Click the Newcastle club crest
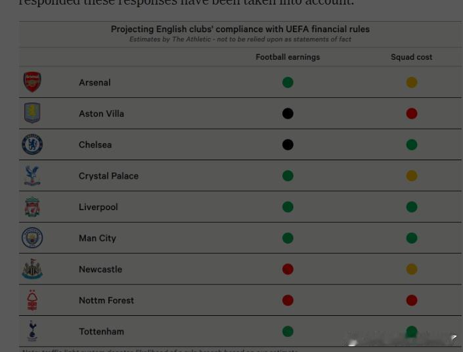The height and width of the screenshot is (352, 463). (x=32, y=269)
